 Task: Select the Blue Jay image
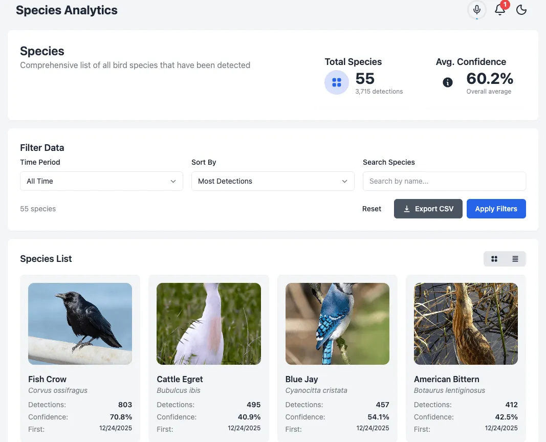tap(337, 323)
